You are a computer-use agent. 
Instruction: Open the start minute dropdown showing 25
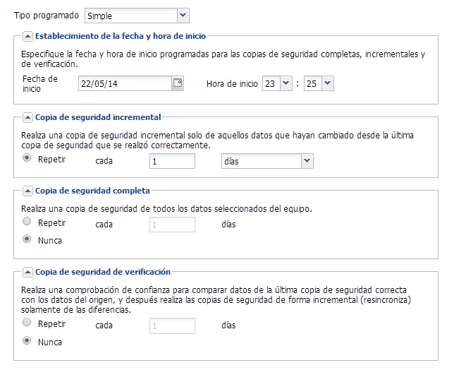(327, 83)
